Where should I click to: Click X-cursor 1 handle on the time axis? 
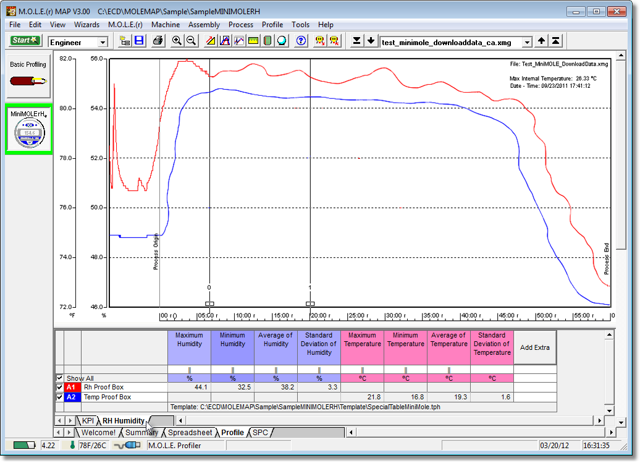pos(310,304)
